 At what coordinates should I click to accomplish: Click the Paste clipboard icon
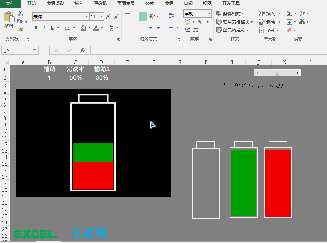(9, 17)
